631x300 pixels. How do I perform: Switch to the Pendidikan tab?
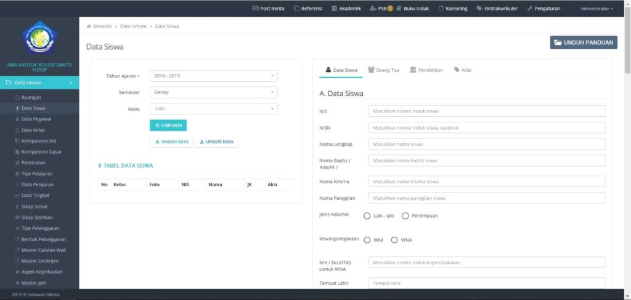(426, 70)
